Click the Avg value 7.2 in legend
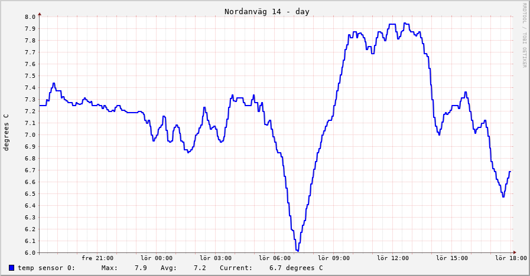 point(200,268)
